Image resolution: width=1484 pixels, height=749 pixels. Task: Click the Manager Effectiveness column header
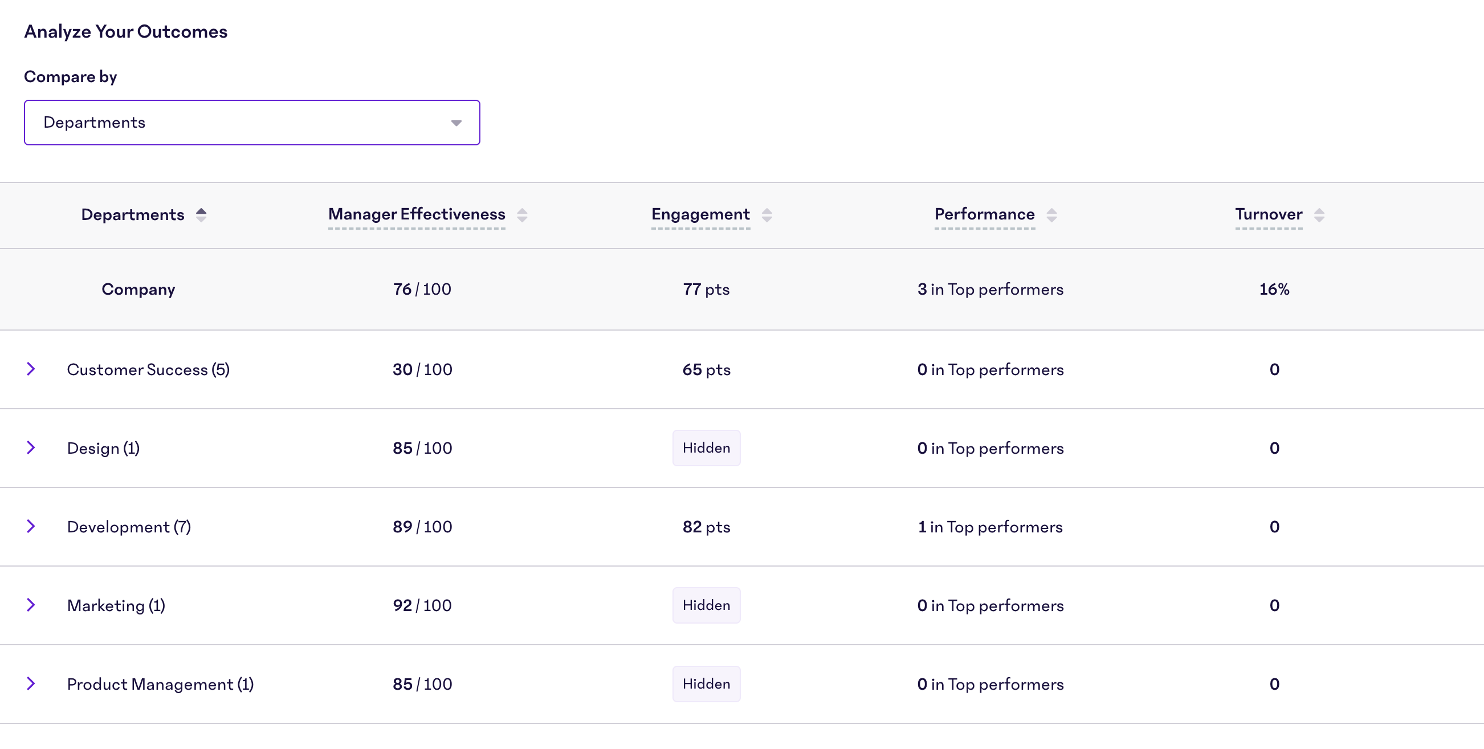coord(417,214)
